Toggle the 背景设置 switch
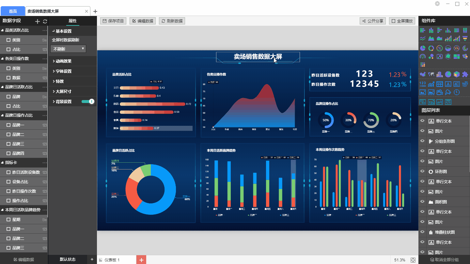 (88, 101)
